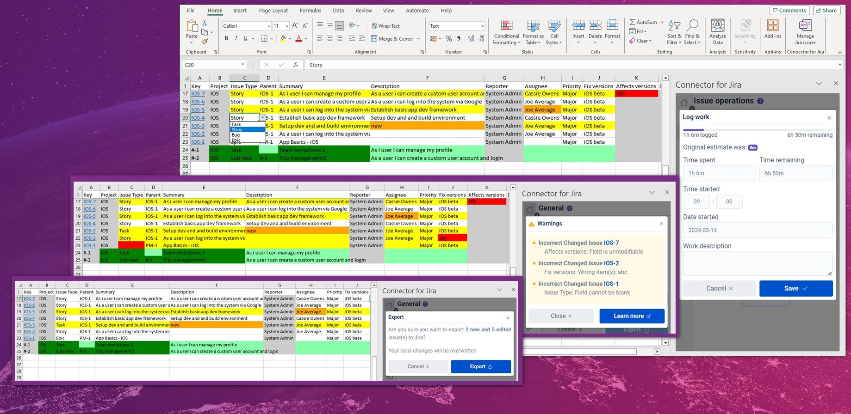Open the font name dropdown
851x414 pixels.
[268, 26]
